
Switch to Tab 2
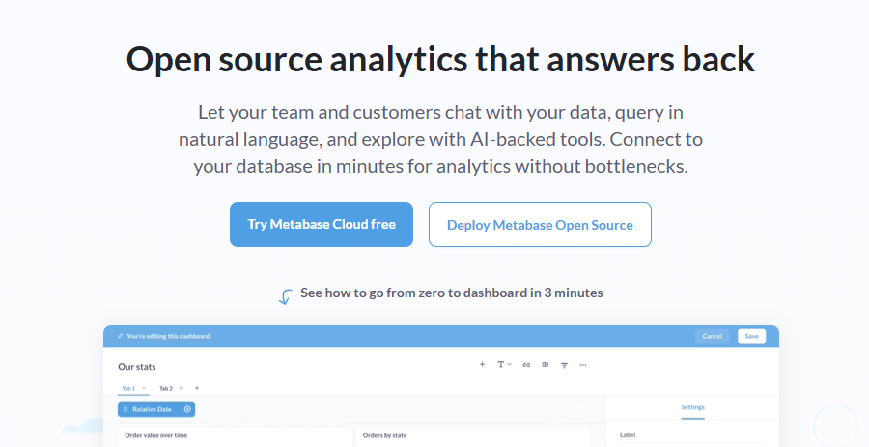click(x=166, y=388)
